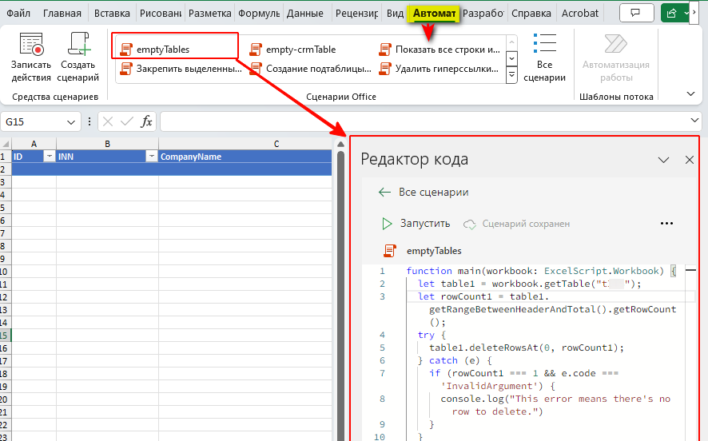Open the ID column filter dropdown

(x=48, y=157)
